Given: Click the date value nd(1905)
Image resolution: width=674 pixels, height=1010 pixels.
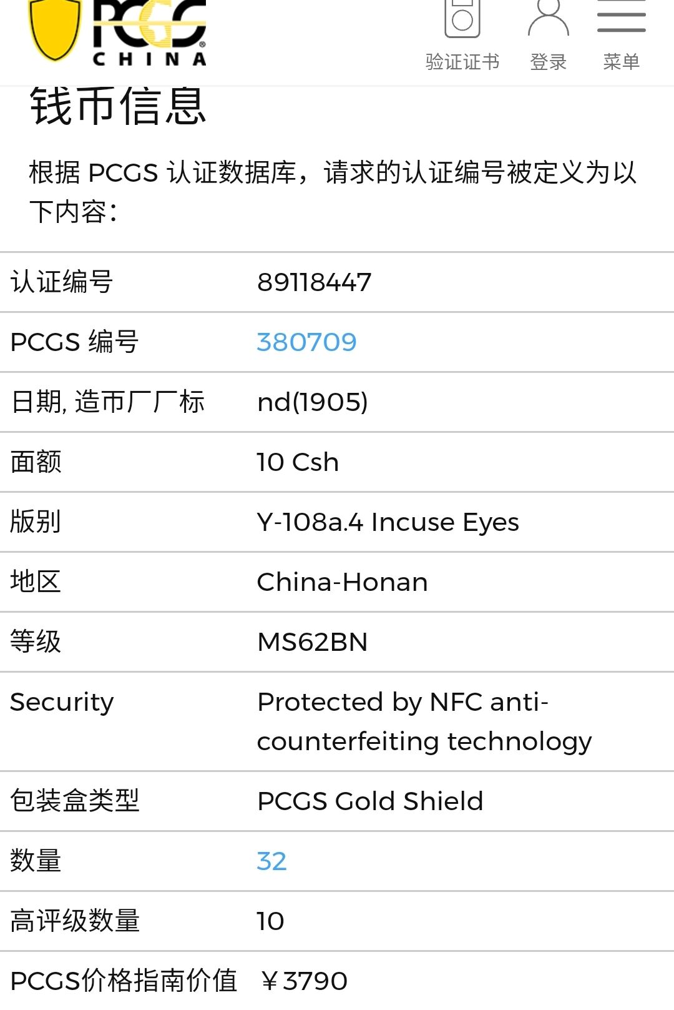Looking at the screenshot, I should point(312,402).
